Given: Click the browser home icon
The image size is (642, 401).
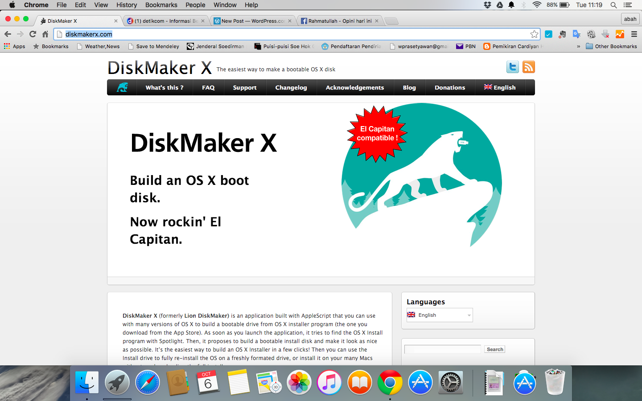Looking at the screenshot, I should (45, 34).
